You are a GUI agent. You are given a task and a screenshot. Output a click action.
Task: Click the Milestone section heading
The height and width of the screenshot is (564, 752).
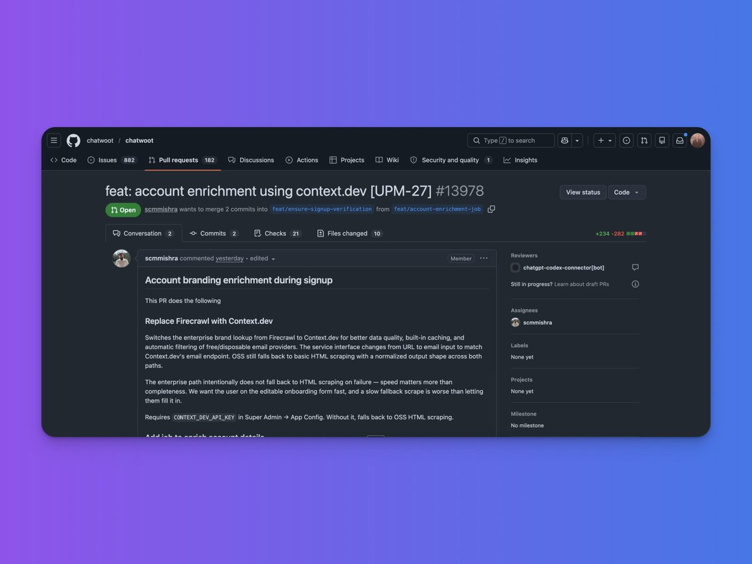(524, 414)
